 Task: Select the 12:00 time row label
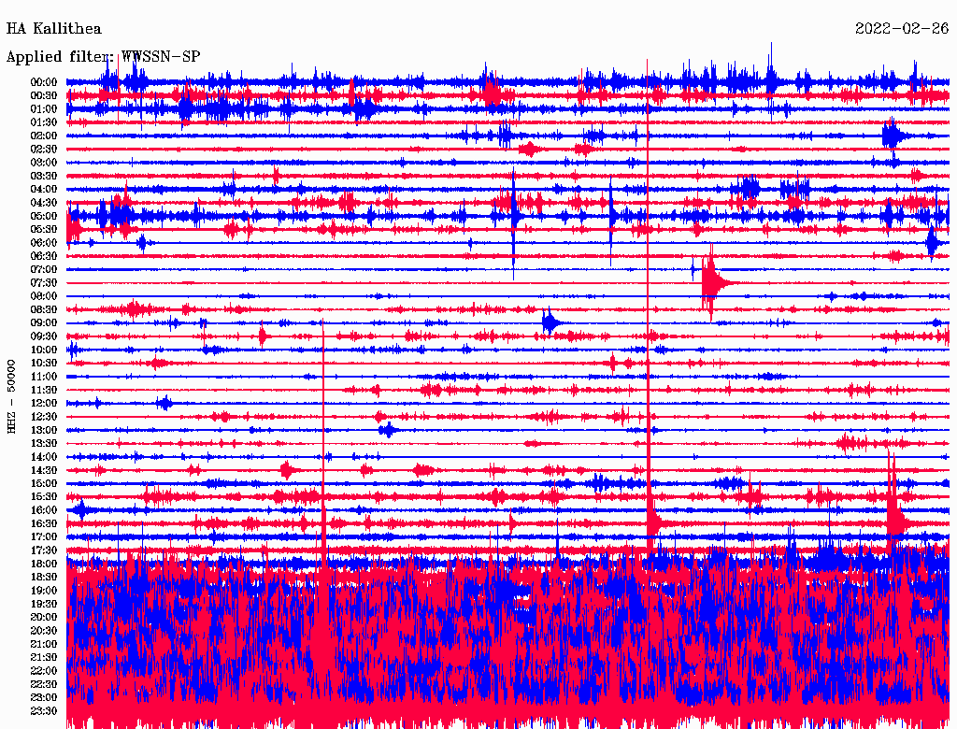(44, 404)
